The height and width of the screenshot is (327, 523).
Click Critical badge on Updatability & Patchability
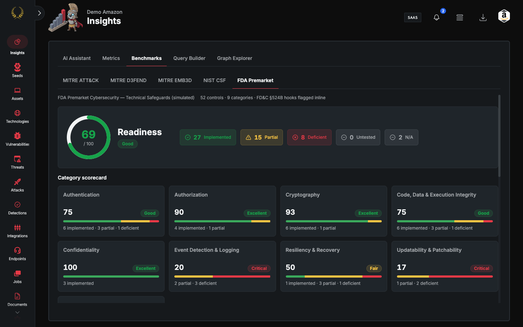482,269
